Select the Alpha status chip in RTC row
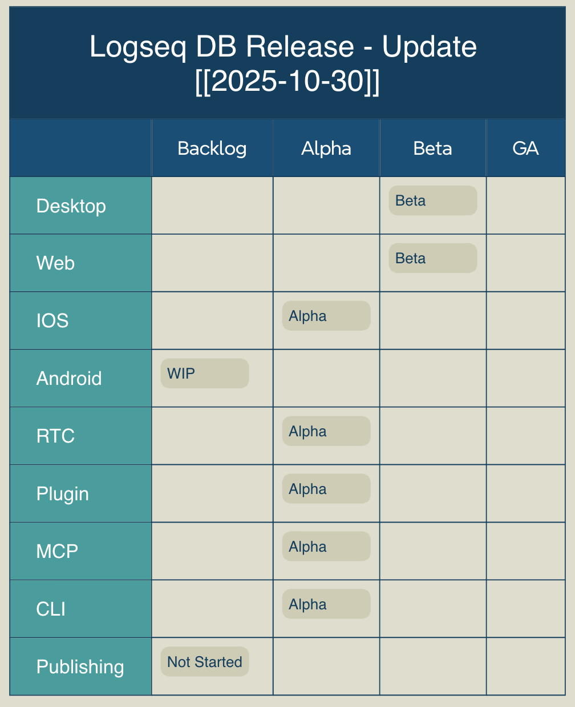 (x=326, y=432)
